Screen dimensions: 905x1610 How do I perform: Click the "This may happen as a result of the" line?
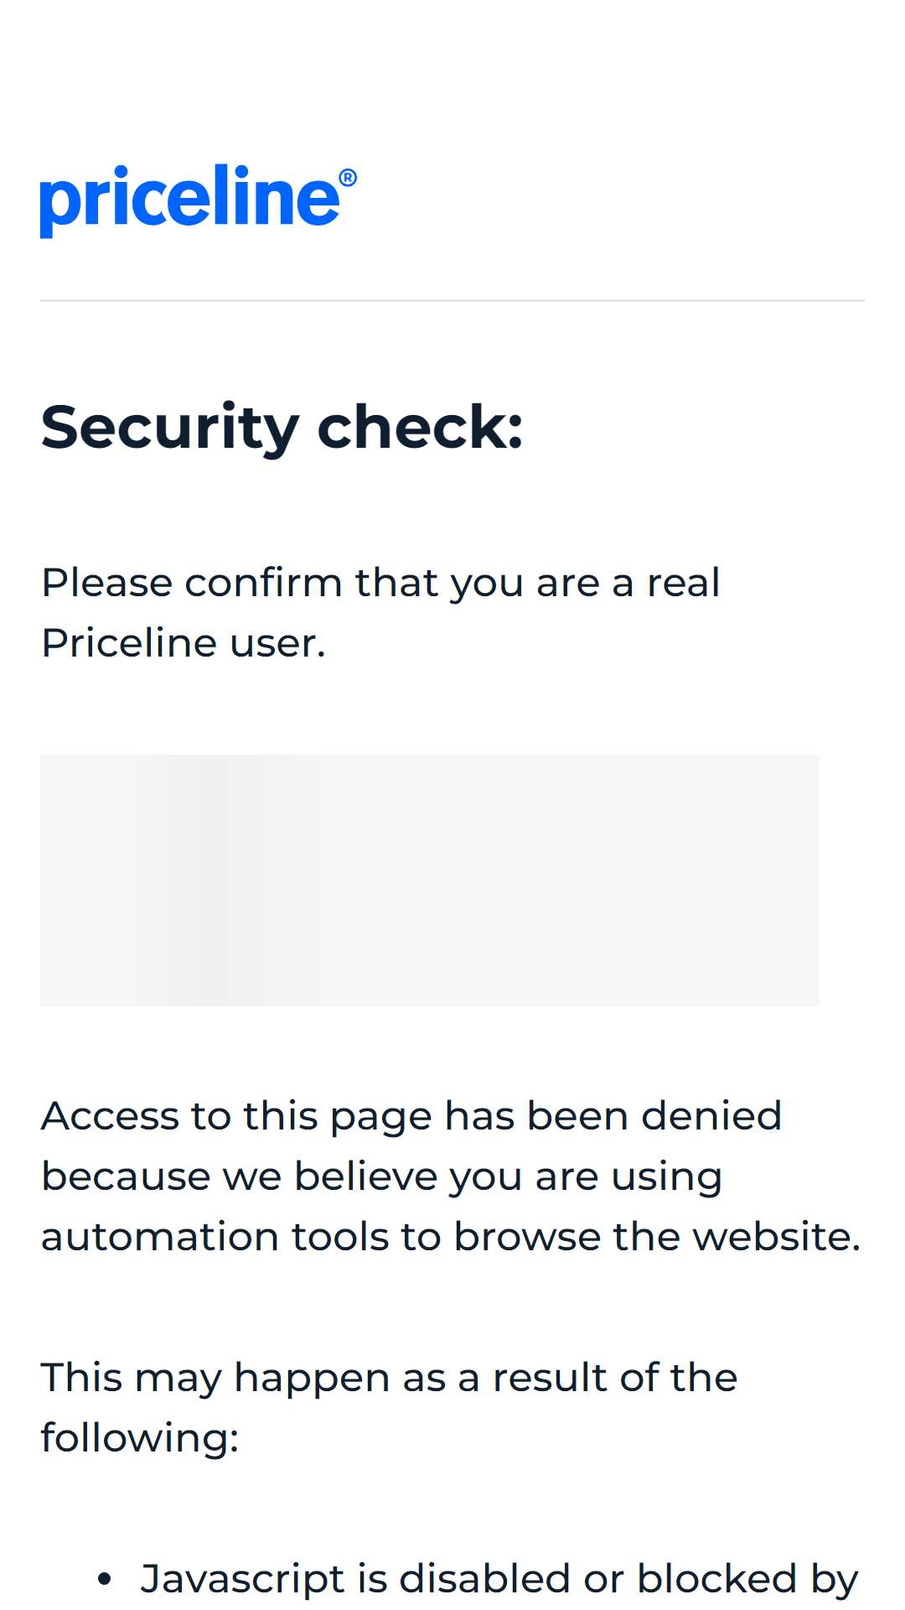click(390, 1378)
